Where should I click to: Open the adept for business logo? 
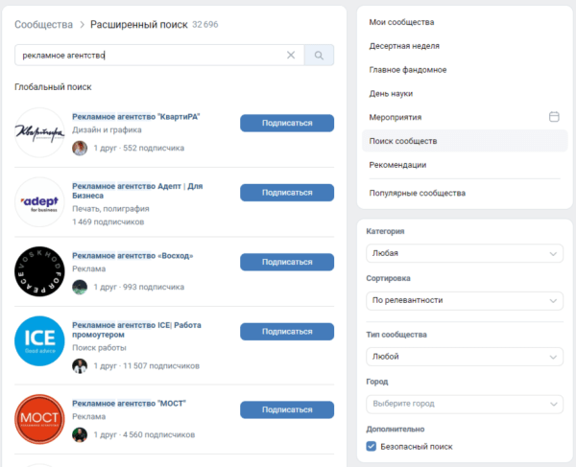(39, 202)
